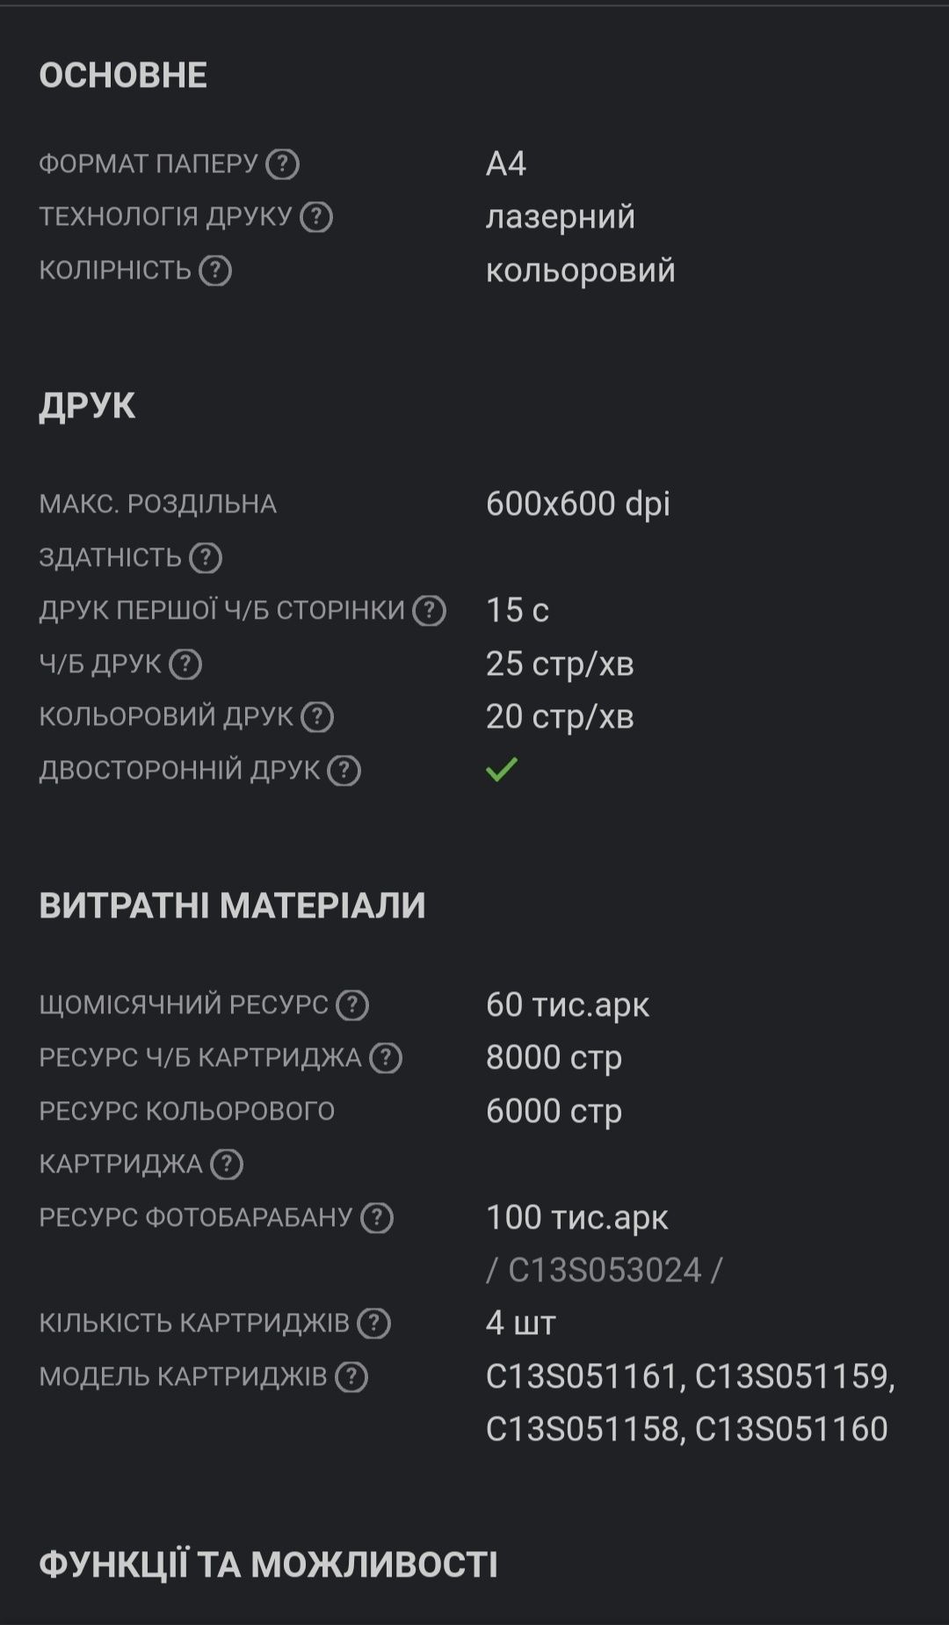Open help icon next to ФОРМАТ ПАПЕРУ
This screenshot has width=949, height=1625.
point(283,164)
